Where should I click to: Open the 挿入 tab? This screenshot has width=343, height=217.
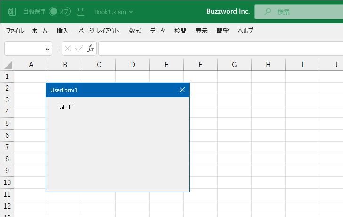coord(63,31)
